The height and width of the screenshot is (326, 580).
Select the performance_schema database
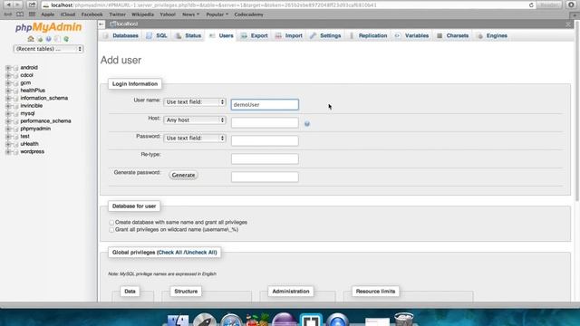(x=45, y=121)
